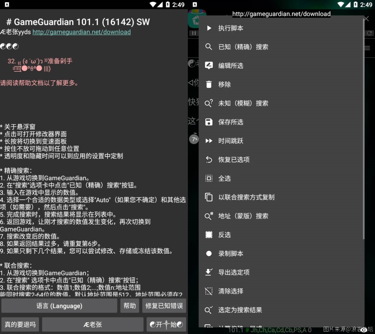Image resolution: width=375 pixels, height=334 pixels.
Task: Choose 全选 menu entry
Action: point(281,178)
